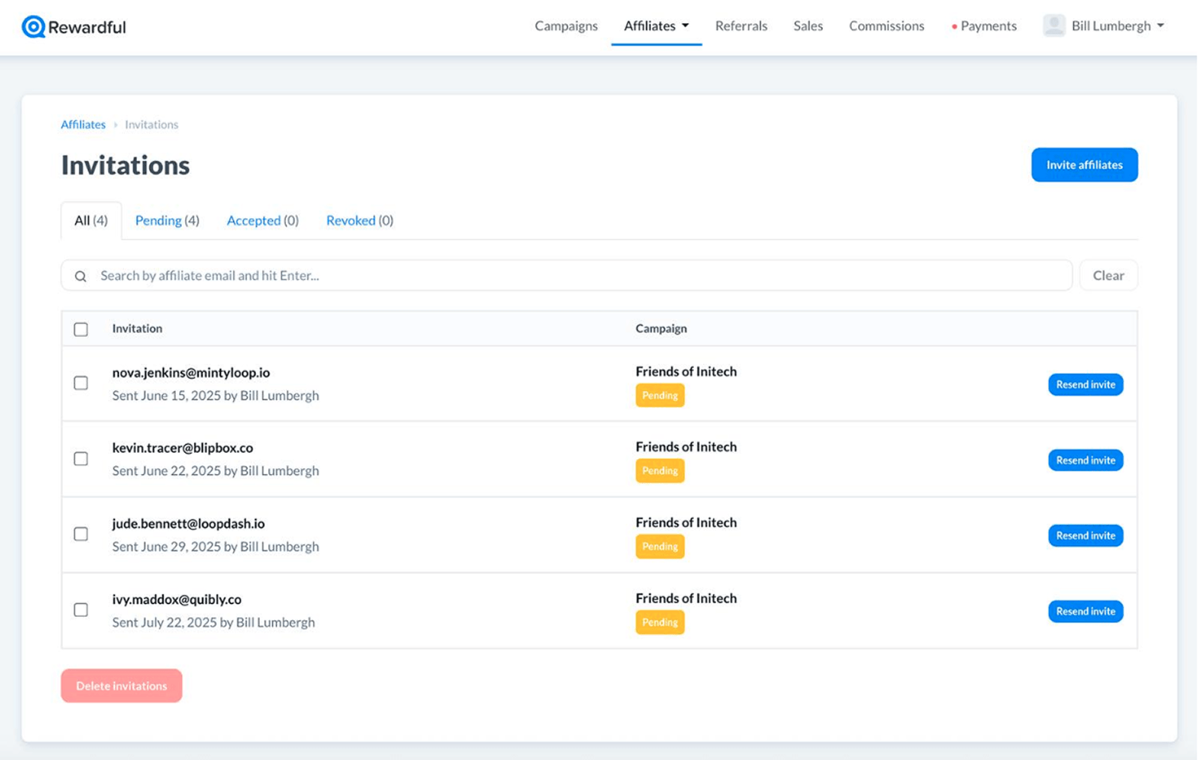Click Pending badge in jude.bennett row
The image size is (1198, 760).
pos(660,547)
